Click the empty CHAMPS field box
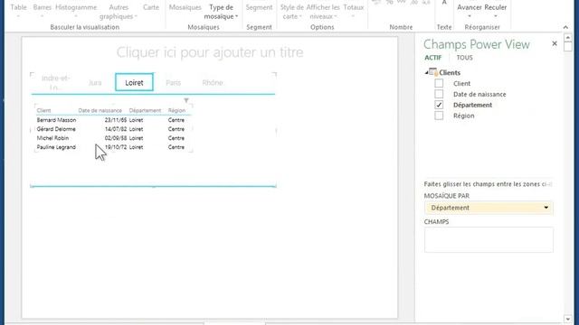 pos(489,240)
